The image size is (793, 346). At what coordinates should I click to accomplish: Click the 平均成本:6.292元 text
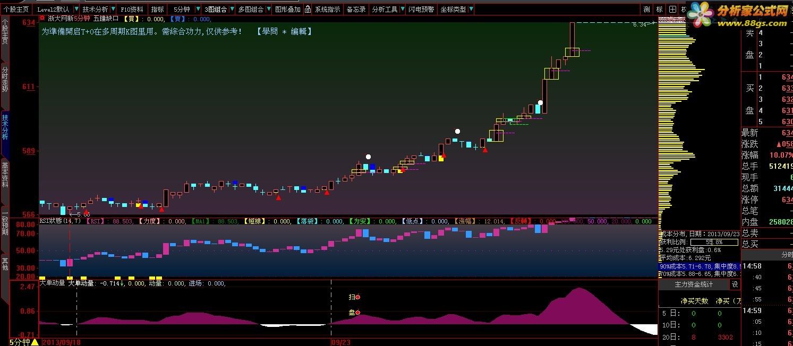(685, 258)
